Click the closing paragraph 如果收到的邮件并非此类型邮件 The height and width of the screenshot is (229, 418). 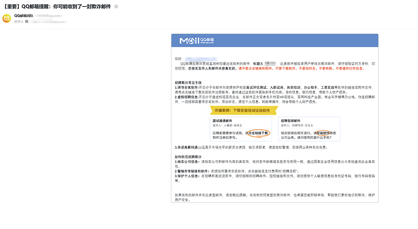tap(275, 198)
